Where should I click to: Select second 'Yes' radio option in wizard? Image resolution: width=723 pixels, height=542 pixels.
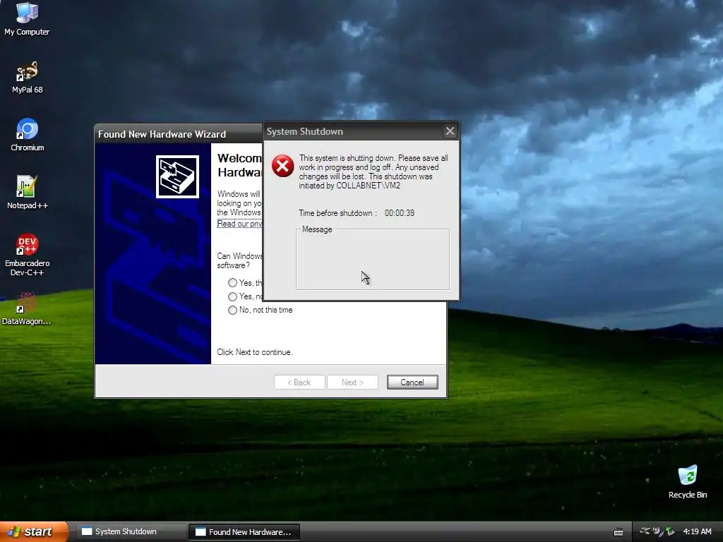pyautogui.click(x=232, y=296)
